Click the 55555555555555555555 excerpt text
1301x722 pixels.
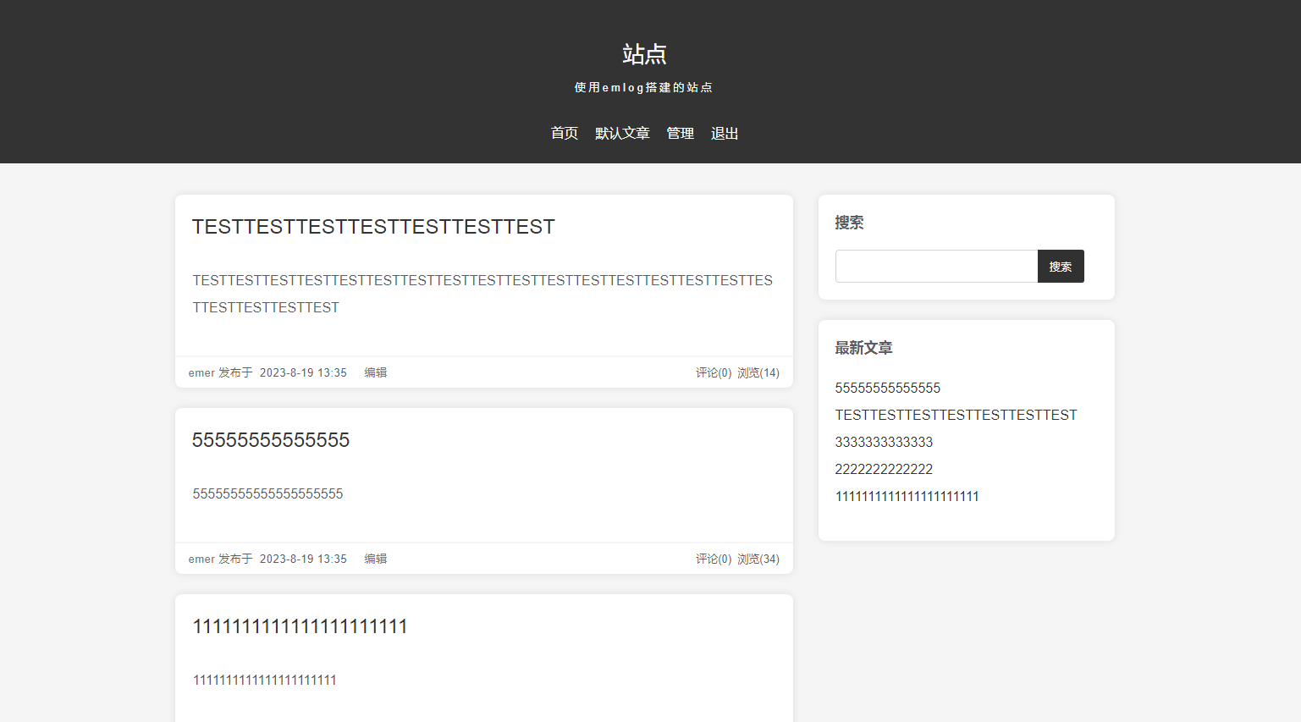pyautogui.click(x=267, y=493)
